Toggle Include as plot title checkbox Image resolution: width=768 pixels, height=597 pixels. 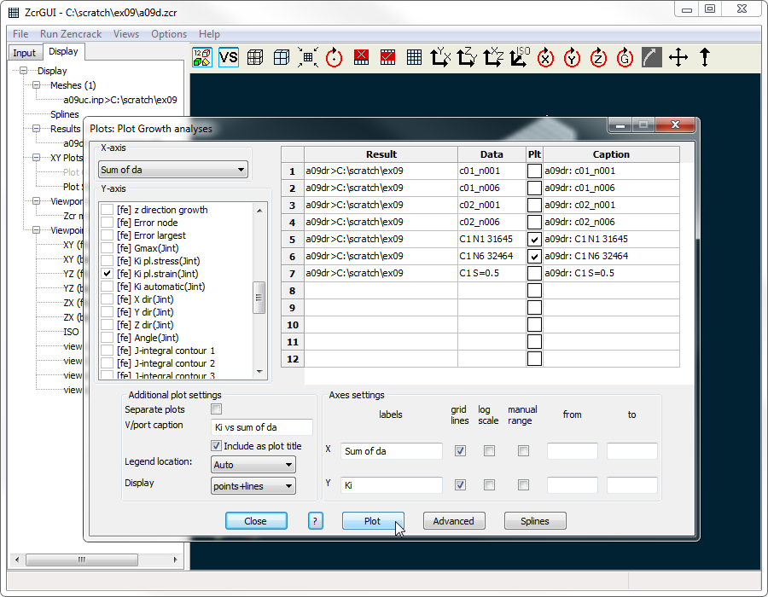point(216,446)
